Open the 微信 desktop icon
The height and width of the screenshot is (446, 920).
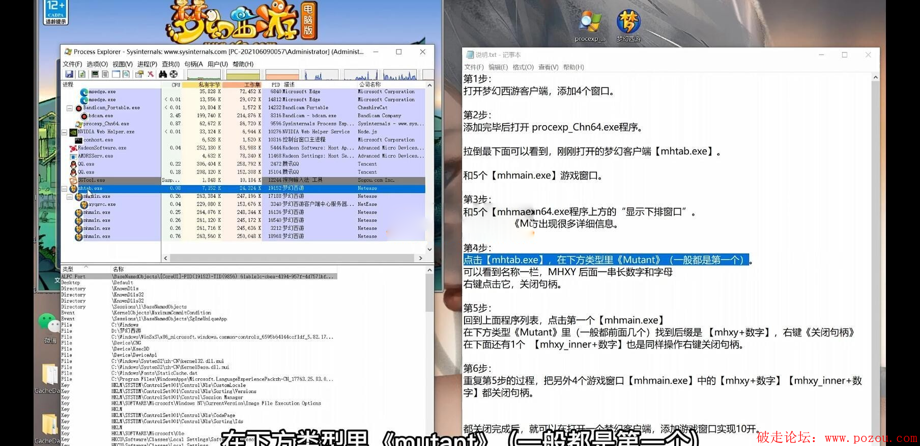pyautogui.click(x=49, y=328)
